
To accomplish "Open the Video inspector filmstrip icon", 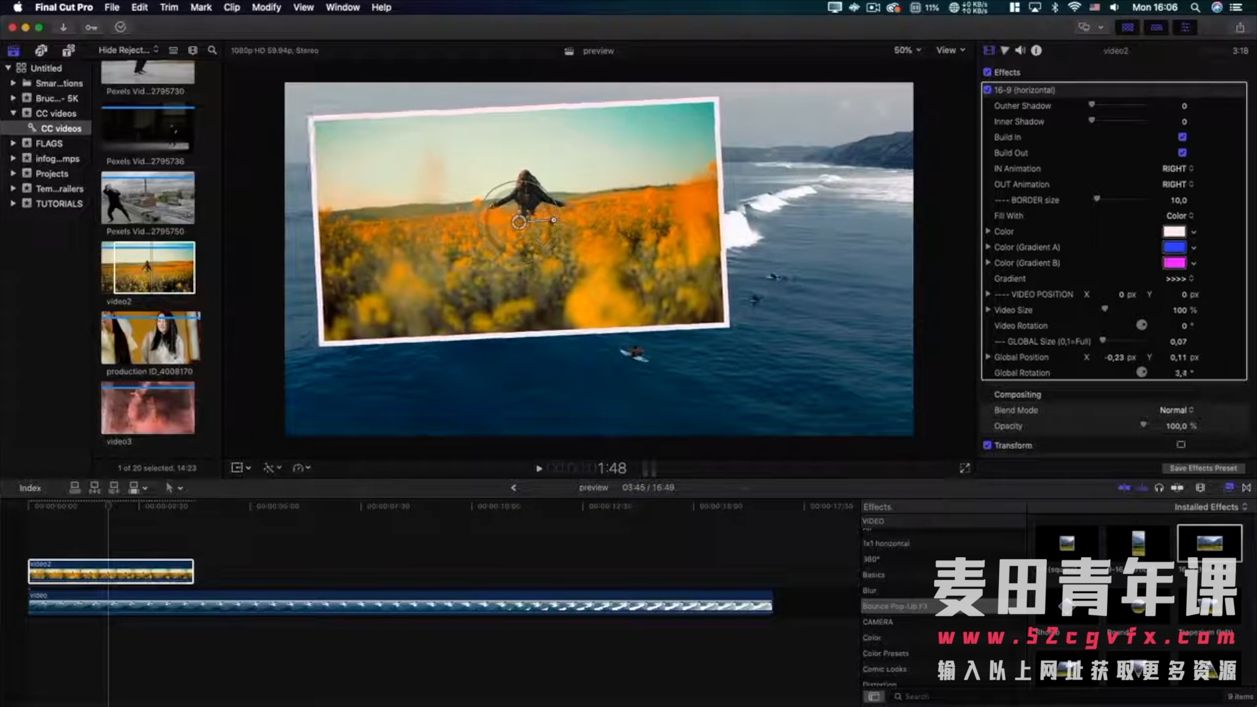I will [x=989, y=50].
